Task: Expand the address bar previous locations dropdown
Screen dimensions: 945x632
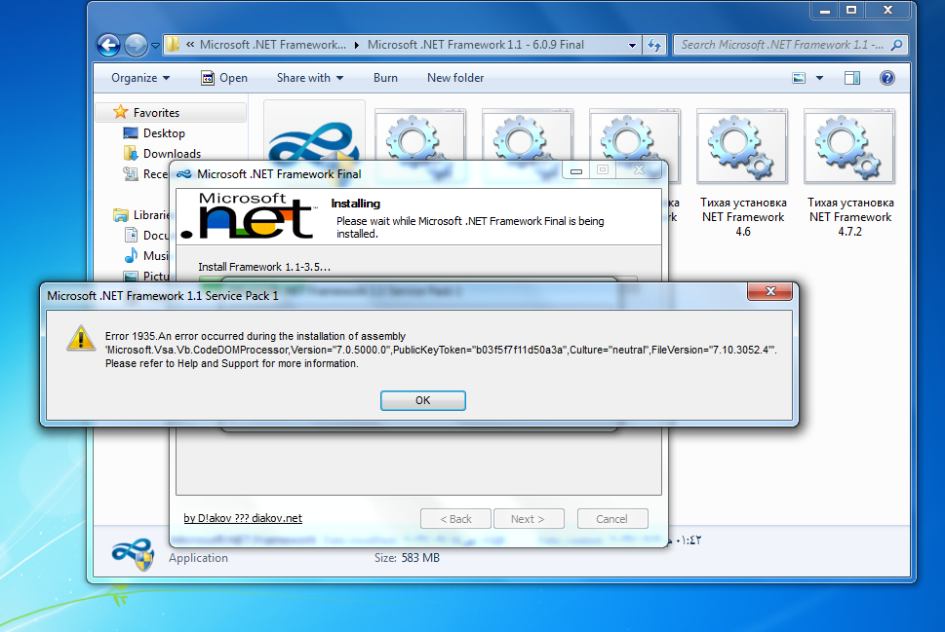Action: [632, 45]
